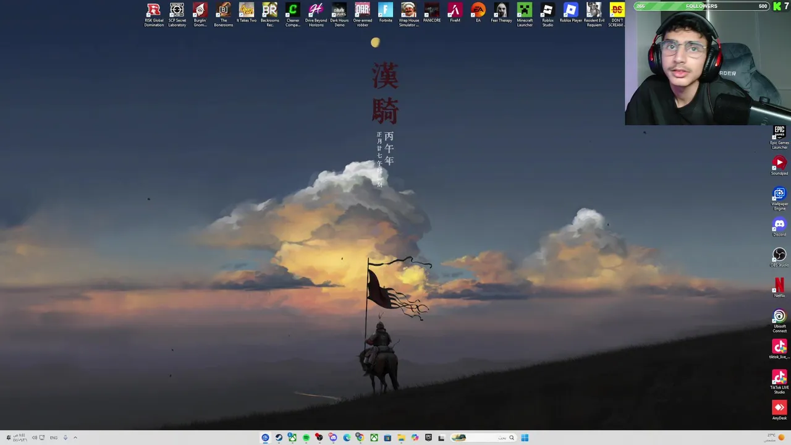The height and width of the screenshot is (445, 791).
Task: Open SCP Secret Laboratory shortcut
Action: tap(177, 15)
